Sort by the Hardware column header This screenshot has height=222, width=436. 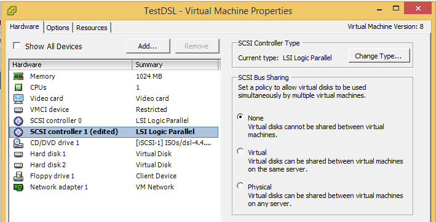(71, 65)
